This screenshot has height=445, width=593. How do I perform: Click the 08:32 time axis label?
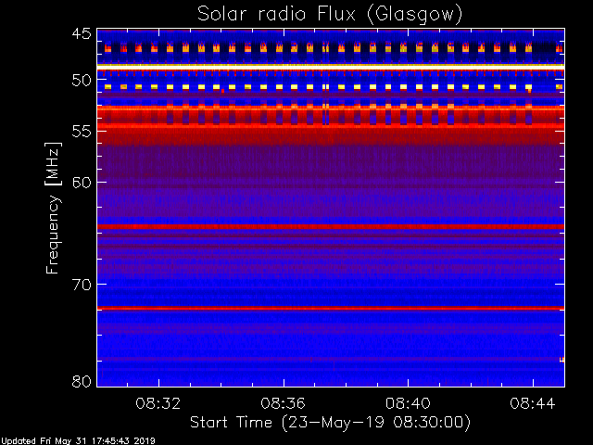pyautogui.click(x=158, y=403)
